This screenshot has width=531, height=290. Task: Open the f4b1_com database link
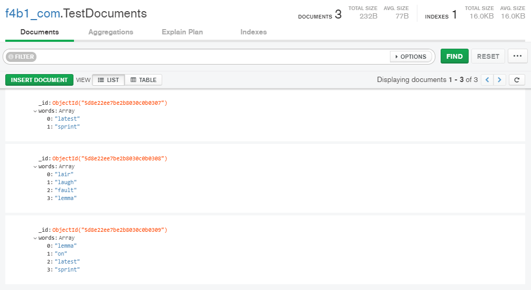(33, 14)
